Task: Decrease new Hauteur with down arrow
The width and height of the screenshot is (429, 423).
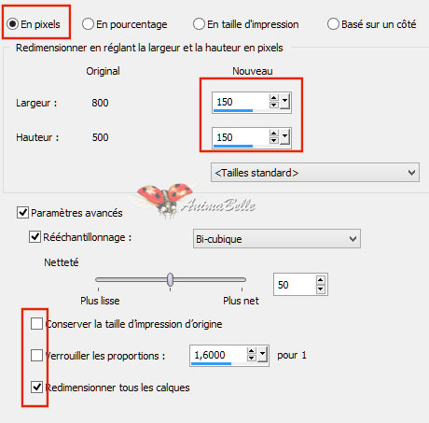Action: [x=273, y=140]
